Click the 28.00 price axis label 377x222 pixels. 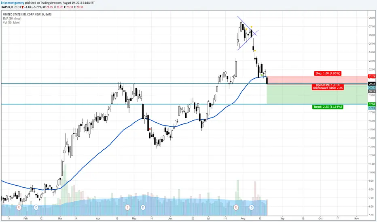coord(372,18)
